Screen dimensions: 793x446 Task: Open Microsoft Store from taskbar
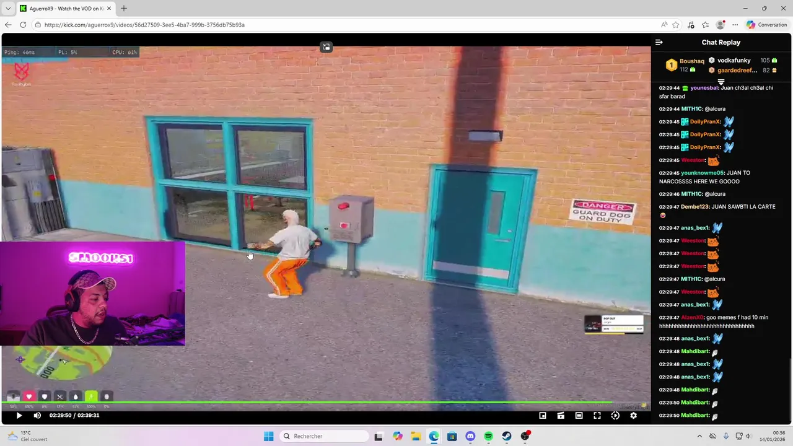pyautogui.click(x=452, y=436)
